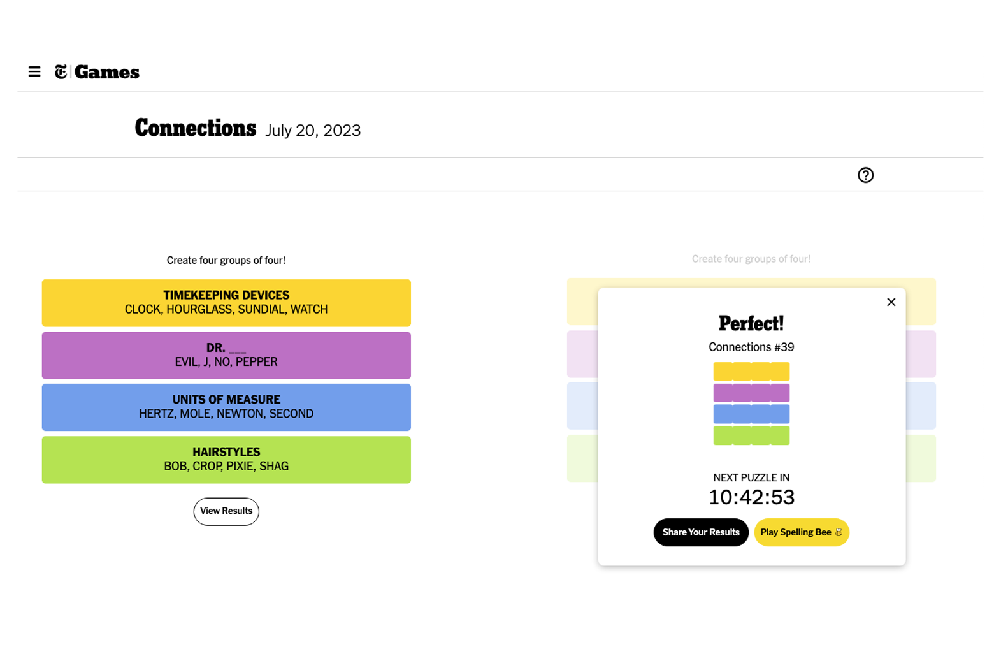Image resolution: width=994 pixels, height=663 pixels.
Task: Click the yellow result bar in the Perfect dialog
Action: (x=751, y=371)
